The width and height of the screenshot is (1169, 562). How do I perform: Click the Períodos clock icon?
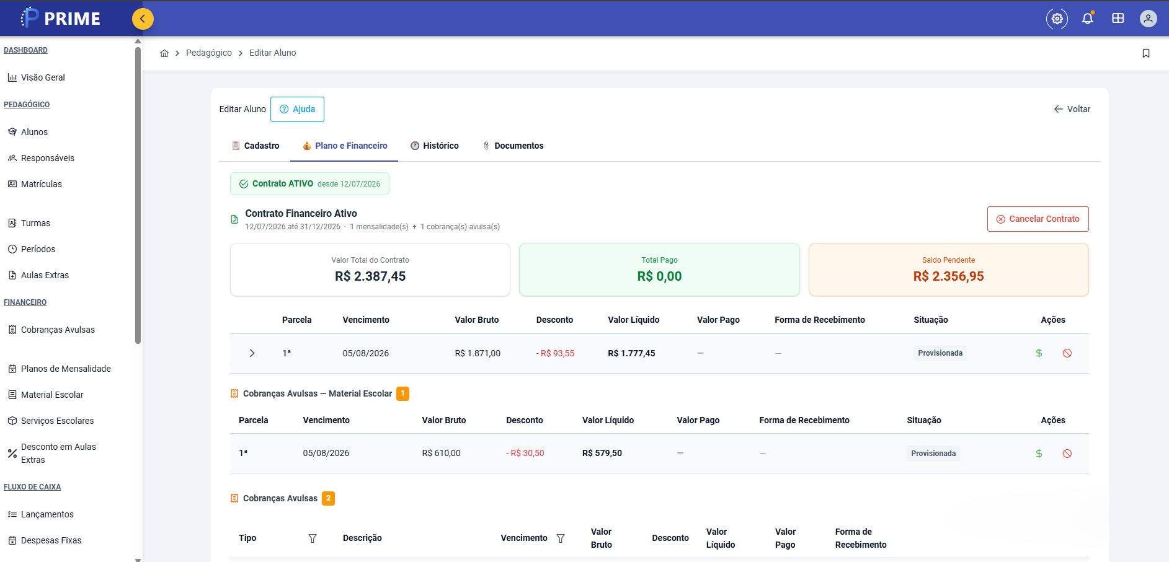point(12,249)
